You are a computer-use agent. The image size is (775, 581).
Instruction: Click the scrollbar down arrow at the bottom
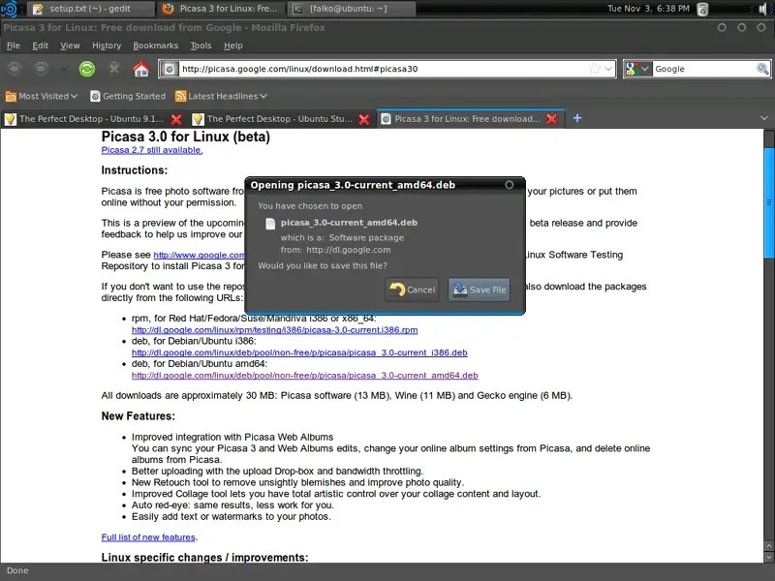tap(769, 557)
